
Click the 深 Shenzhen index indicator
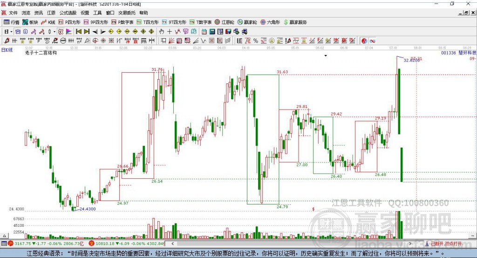pos(91,244)
